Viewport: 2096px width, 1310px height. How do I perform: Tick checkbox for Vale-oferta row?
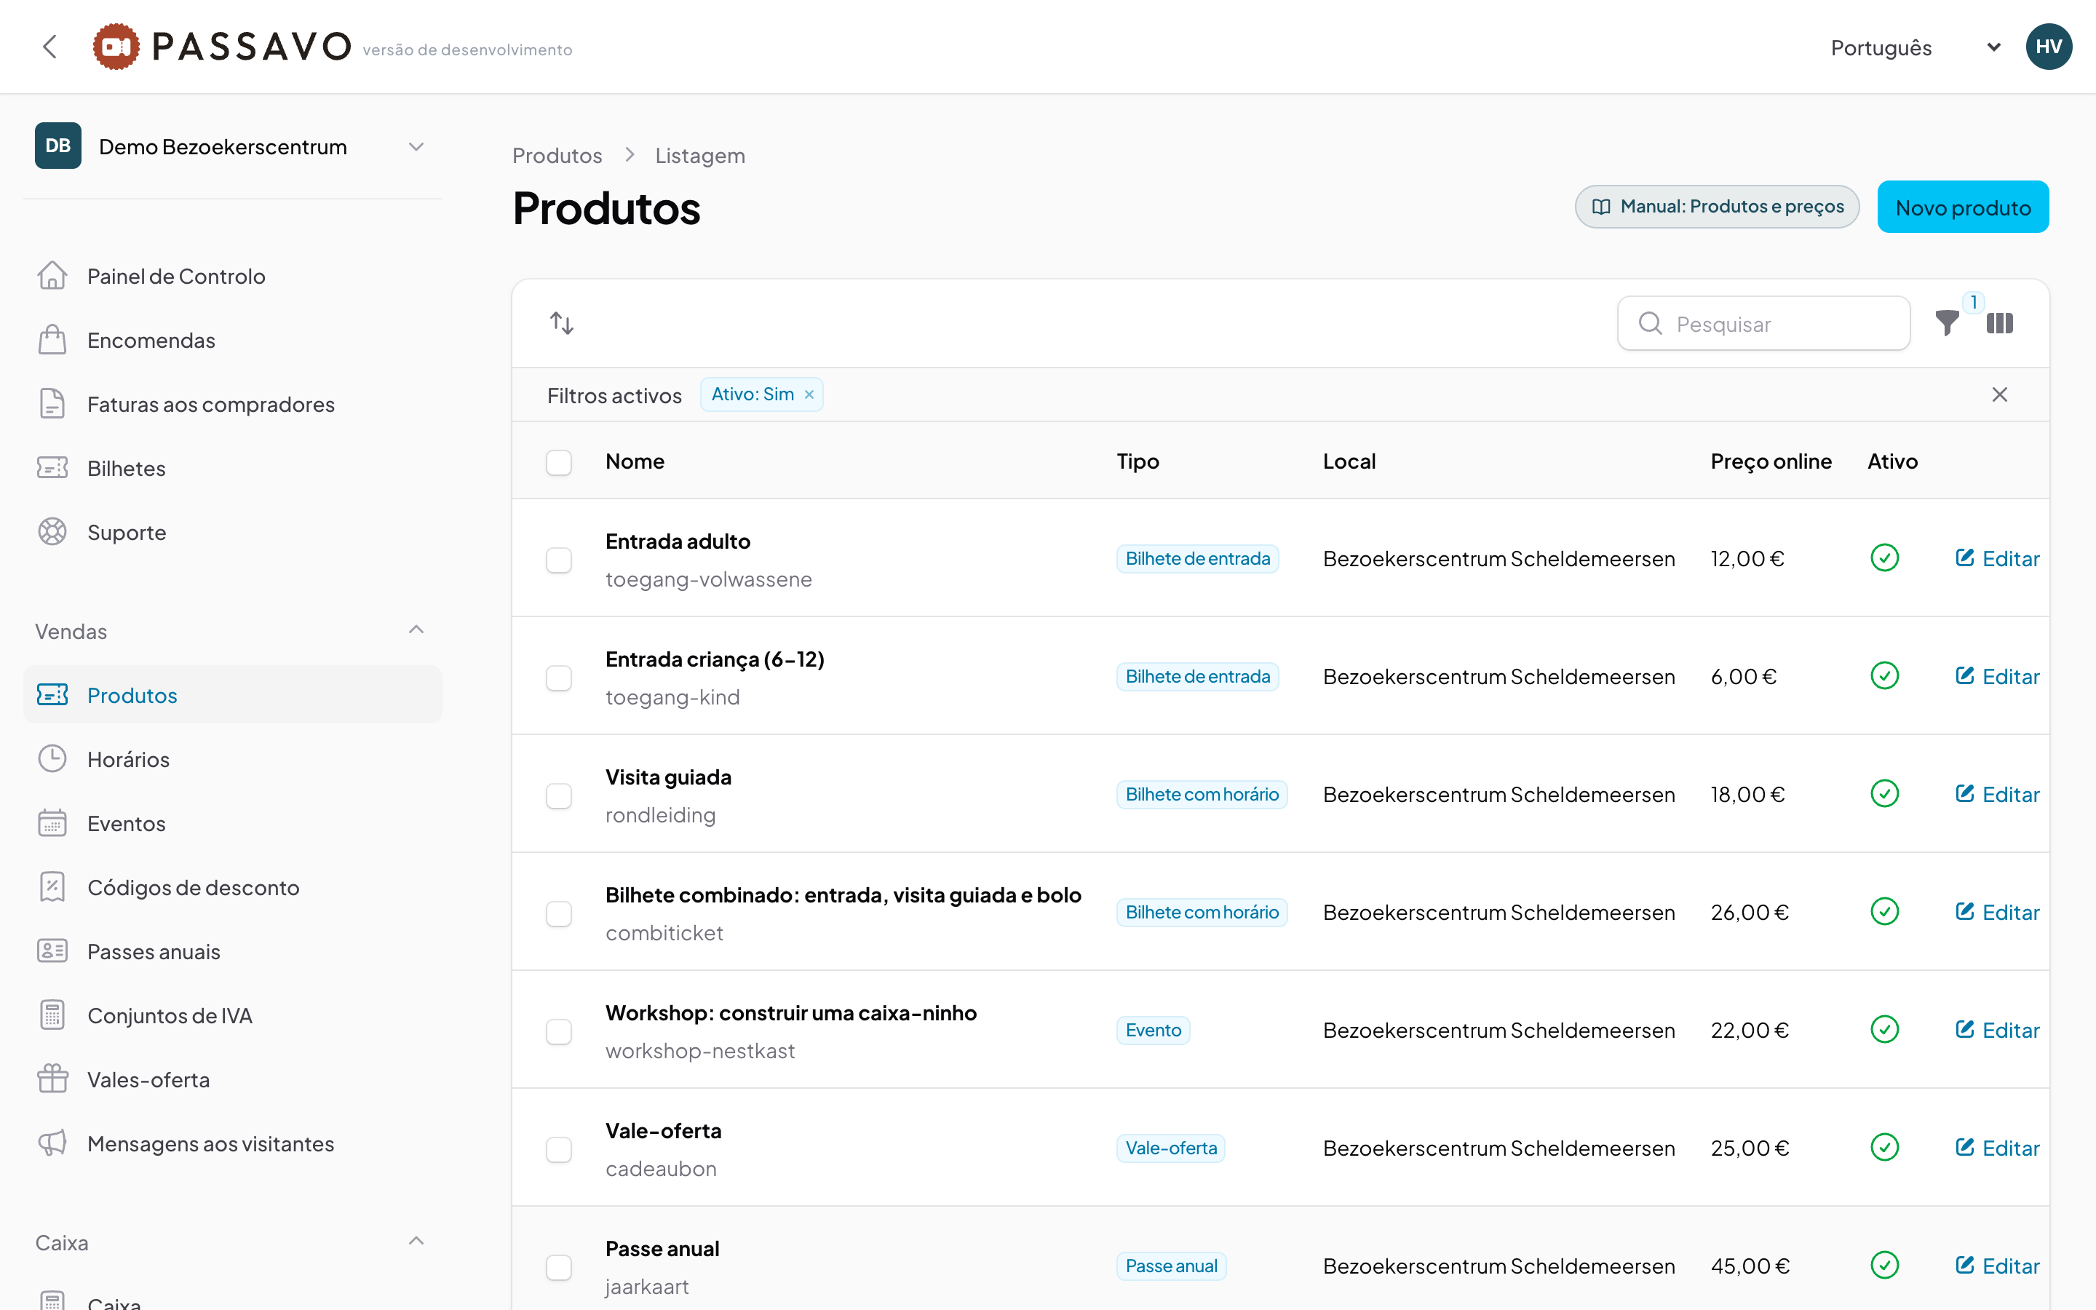(x=559, y=1149)
